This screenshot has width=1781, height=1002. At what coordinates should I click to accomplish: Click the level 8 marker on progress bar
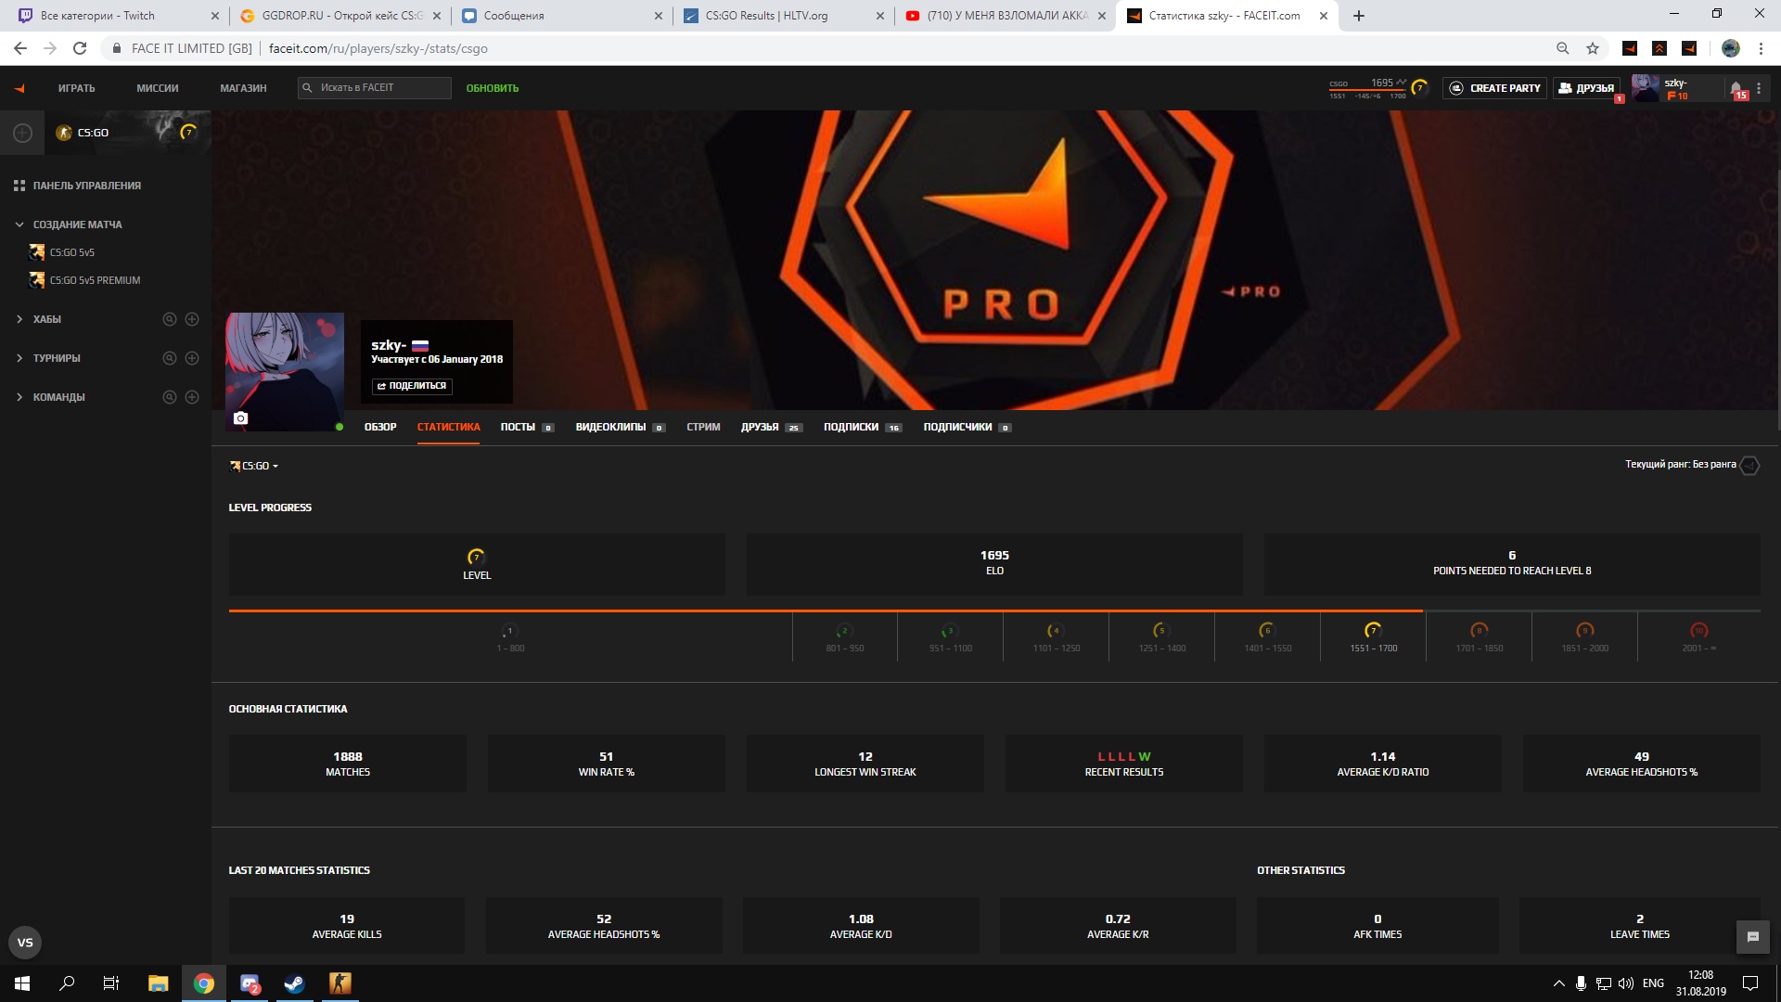pyautogui.click(x=1479, y=631)
